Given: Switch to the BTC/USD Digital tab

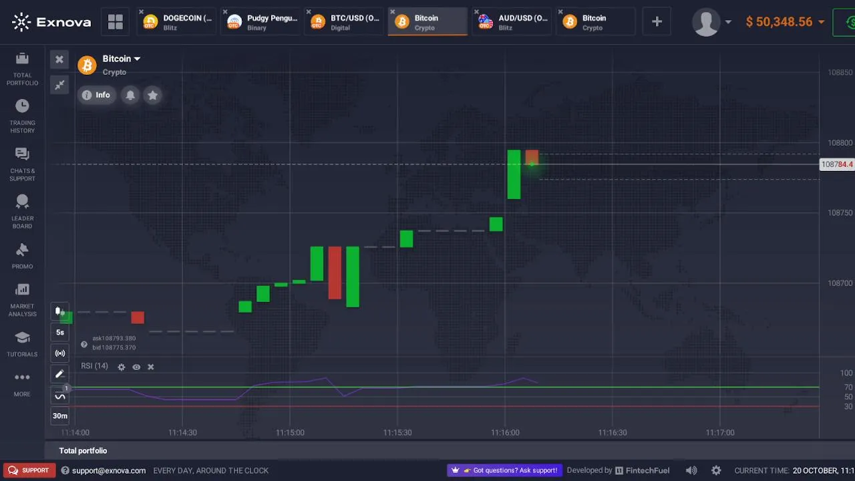Looking at the screenshot, I should click(344, 22).
